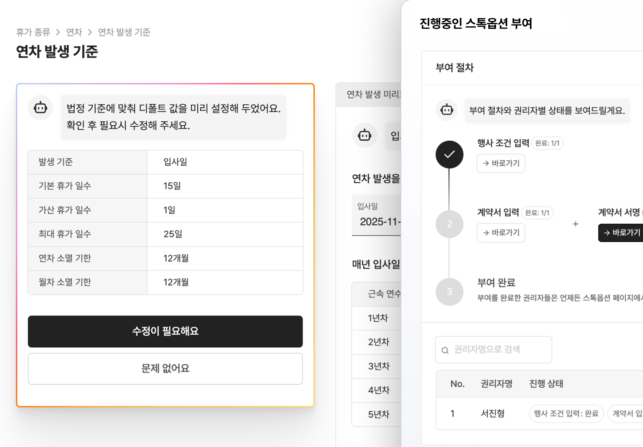
Task: Click the 완료: 1/1 progress badge on 행사 조건 입력
Action: pos(547,143)
